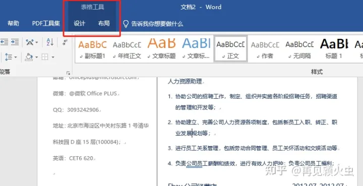Click the shading paint bucket icon
Viewport: 363px width, 186px height.
click(29, 57)
